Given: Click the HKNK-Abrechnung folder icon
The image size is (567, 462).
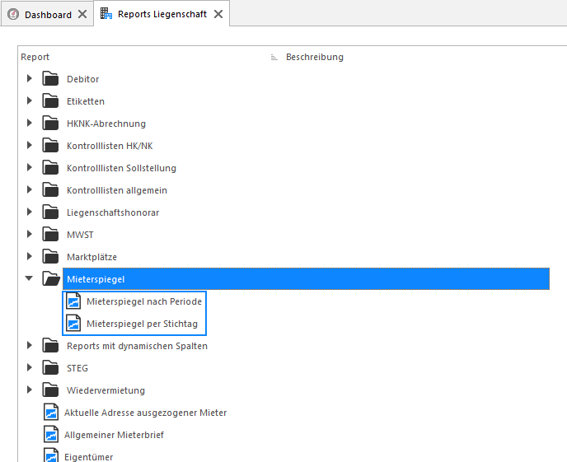Looking at the screenshot, I should 50,123.
